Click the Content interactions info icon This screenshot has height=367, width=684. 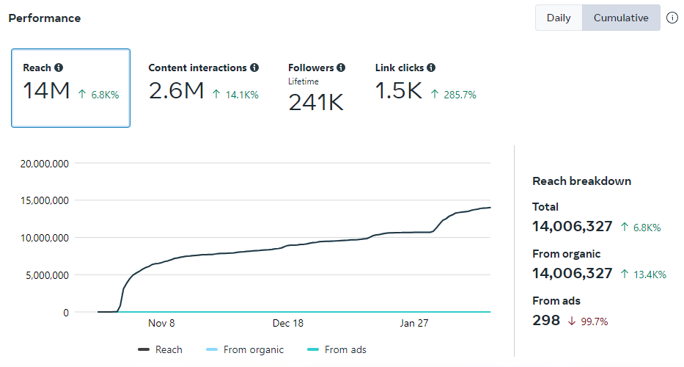(254, 68)
